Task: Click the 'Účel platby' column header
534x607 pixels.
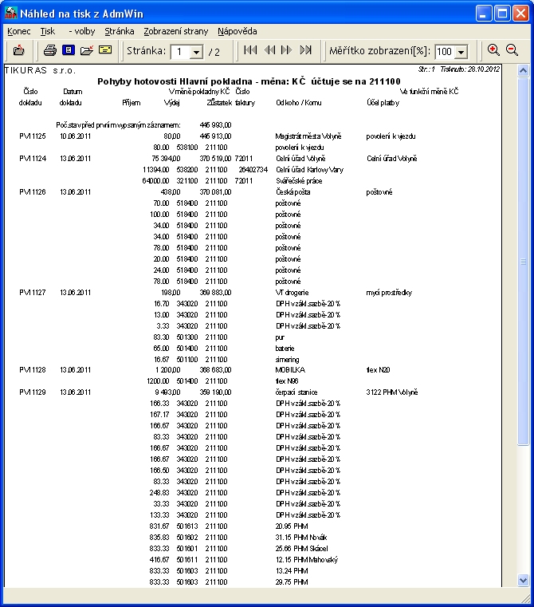Action: [x=383, y=103]
